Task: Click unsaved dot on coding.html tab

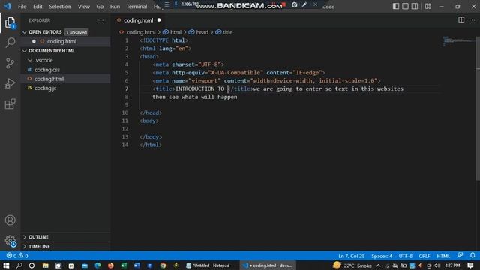Action: click(159, 20)
